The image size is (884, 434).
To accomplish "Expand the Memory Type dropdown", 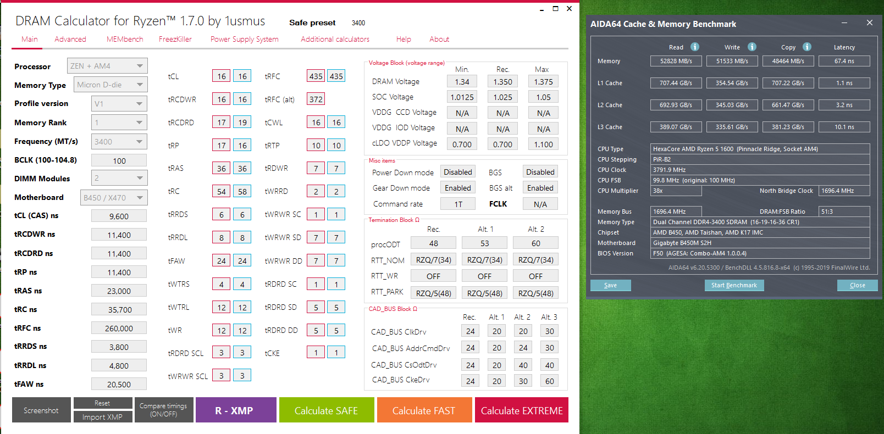I will 110,85.
